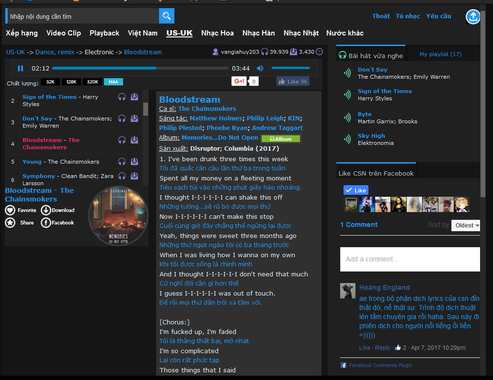Click Dance, remix breadcrumb link
Image resolution: width=493 pixels, height=380 pixels.
(55, 52)
